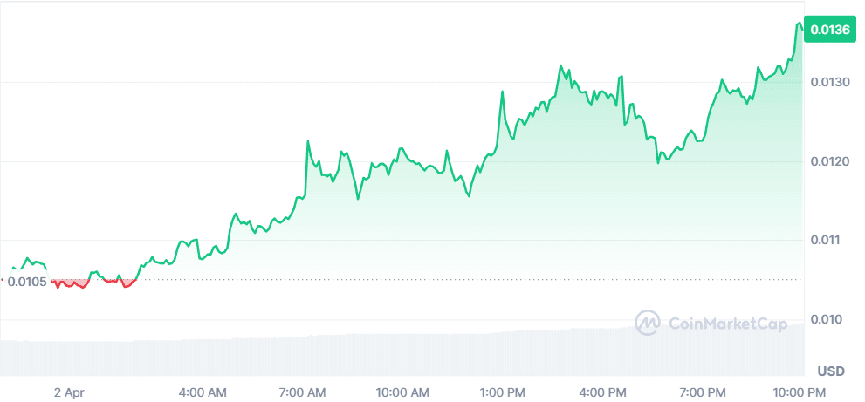865x402 pixels.
Task: Select the 10:00 PM time marker
Action: pos(802,392)
